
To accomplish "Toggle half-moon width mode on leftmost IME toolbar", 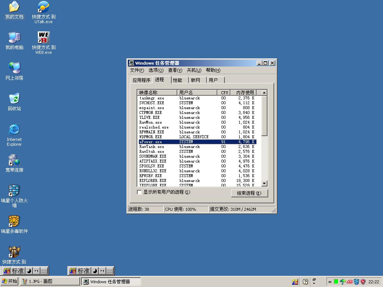I will [29, 271].
